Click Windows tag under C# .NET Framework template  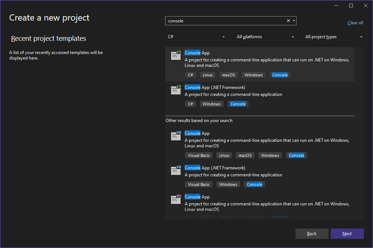[212, 104]
